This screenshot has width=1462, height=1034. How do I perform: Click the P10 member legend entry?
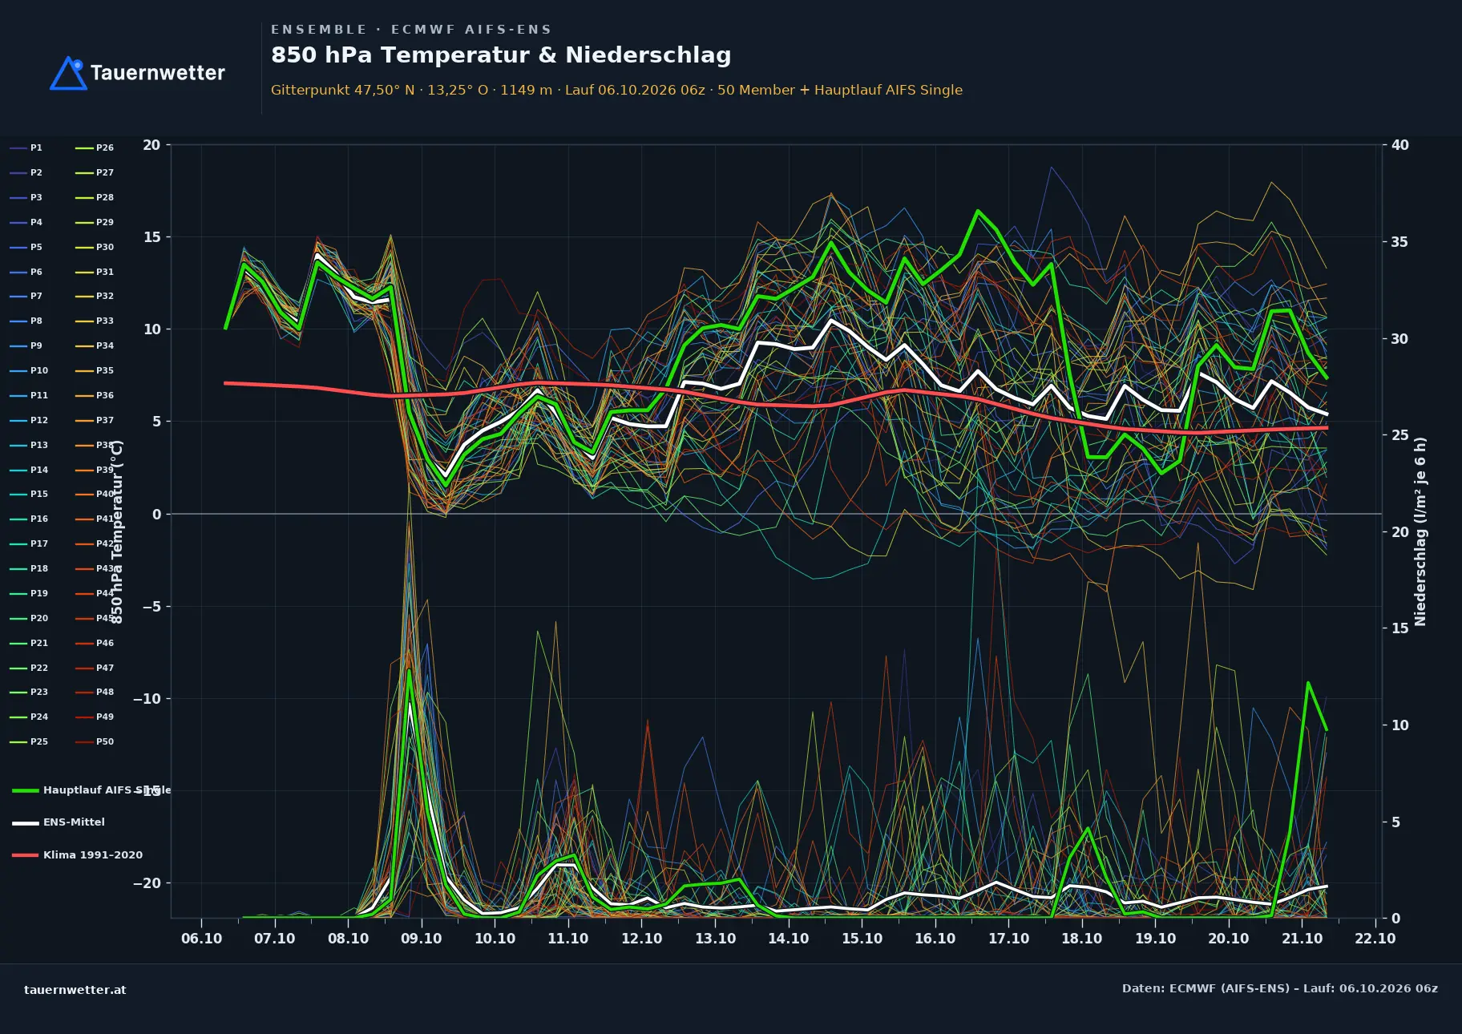[x=29, y=370]
